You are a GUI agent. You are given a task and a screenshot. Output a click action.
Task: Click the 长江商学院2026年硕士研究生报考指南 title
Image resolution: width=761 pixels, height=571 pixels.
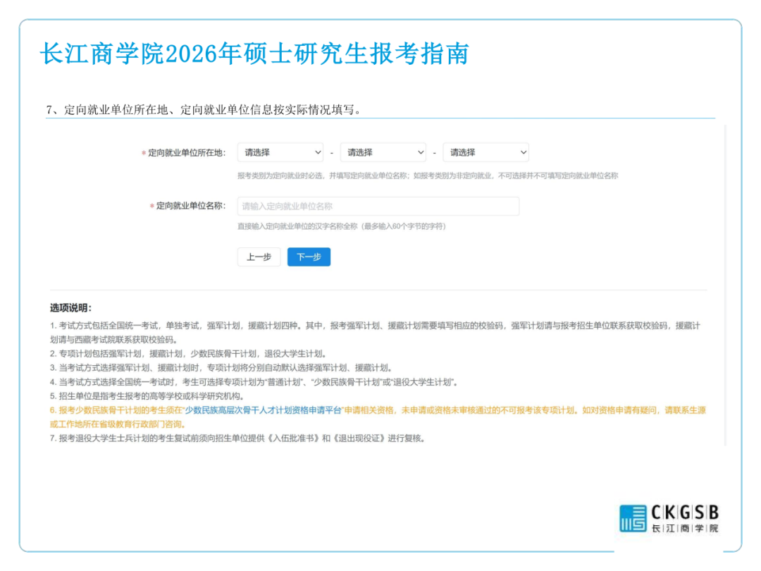coord(254,54)
